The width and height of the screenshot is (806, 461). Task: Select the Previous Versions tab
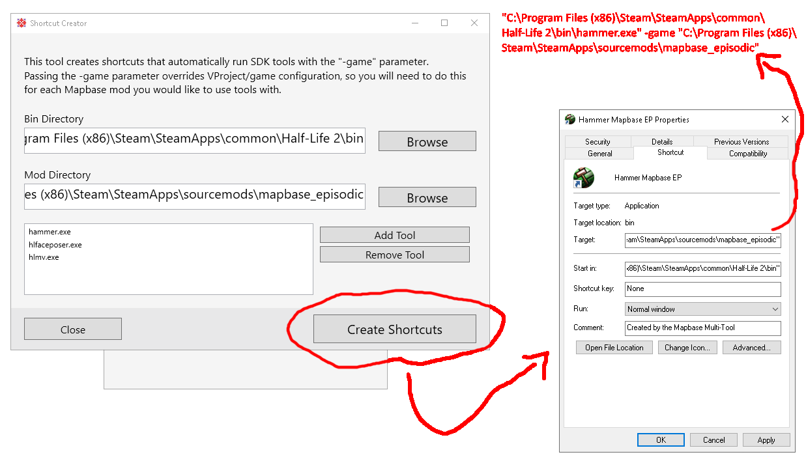741,141
